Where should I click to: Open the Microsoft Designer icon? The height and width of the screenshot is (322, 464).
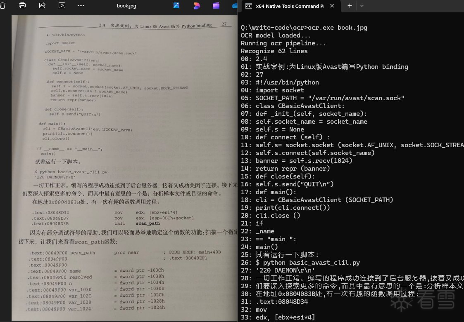(196, 6)
